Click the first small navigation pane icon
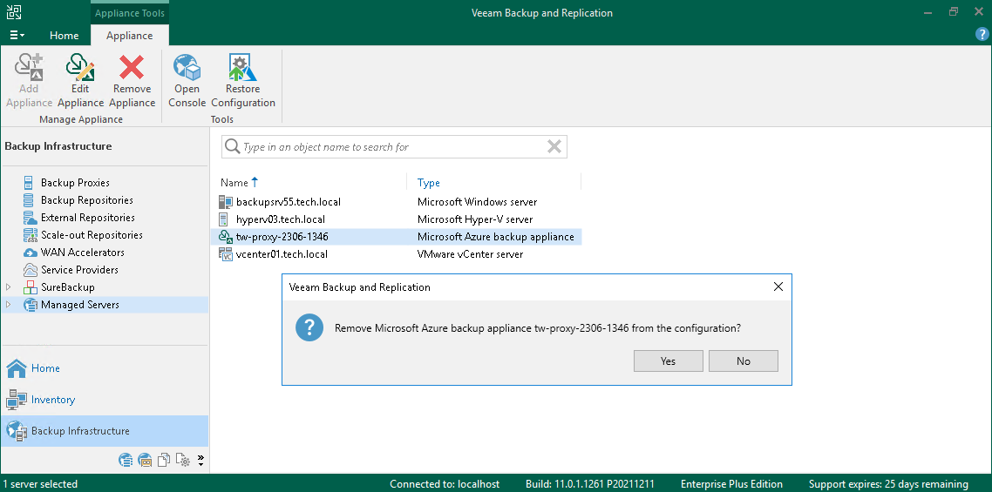Image resolution: width=992 pixels, height=492 pixels. [x=126, y=460]
